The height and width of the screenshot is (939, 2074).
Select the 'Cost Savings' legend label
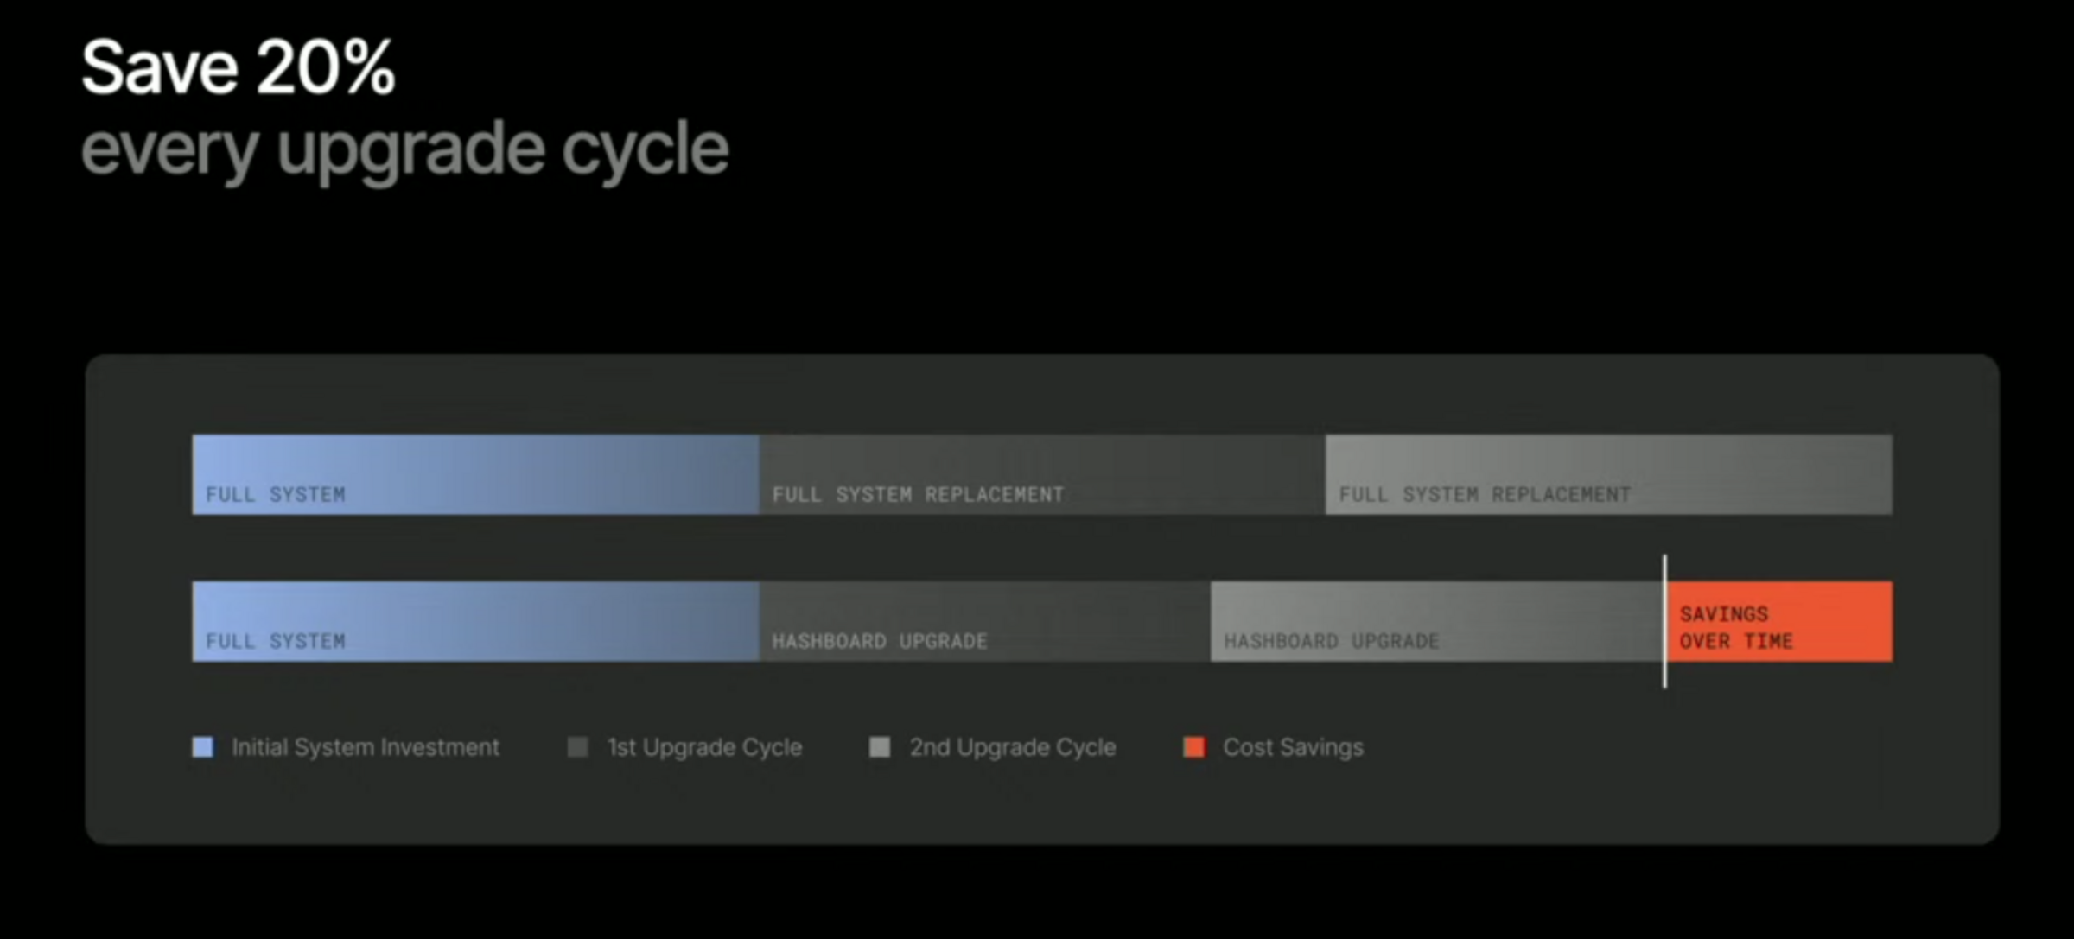pos(1293,747)
